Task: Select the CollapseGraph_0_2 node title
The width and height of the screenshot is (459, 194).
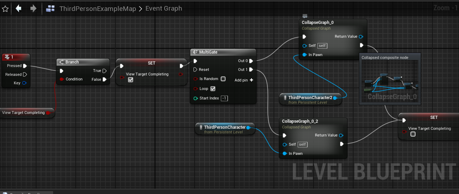Action: click(x=300, y=121)
